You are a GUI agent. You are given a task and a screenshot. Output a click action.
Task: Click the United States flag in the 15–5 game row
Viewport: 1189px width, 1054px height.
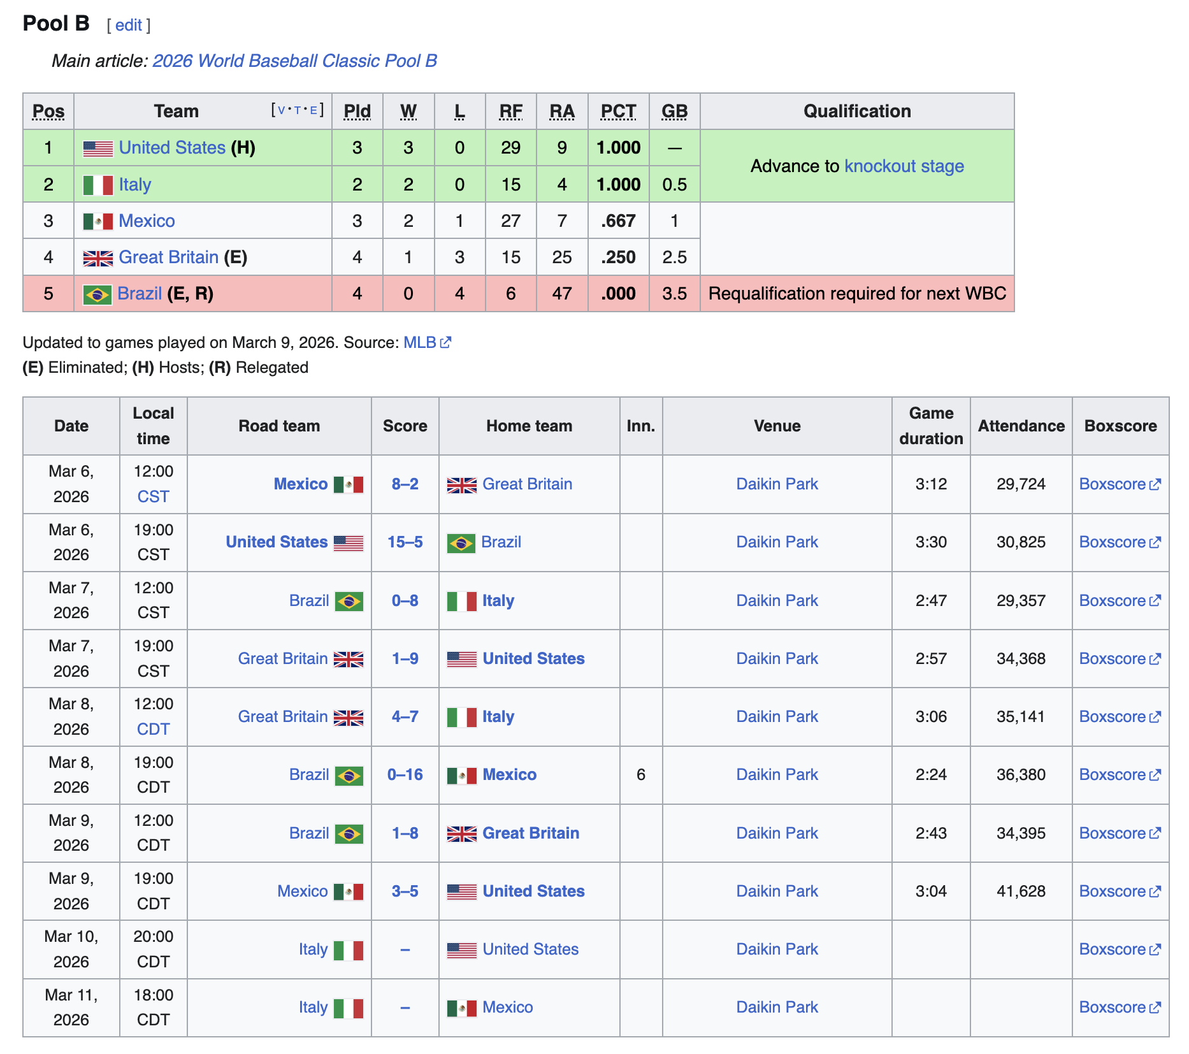point(349,543)
